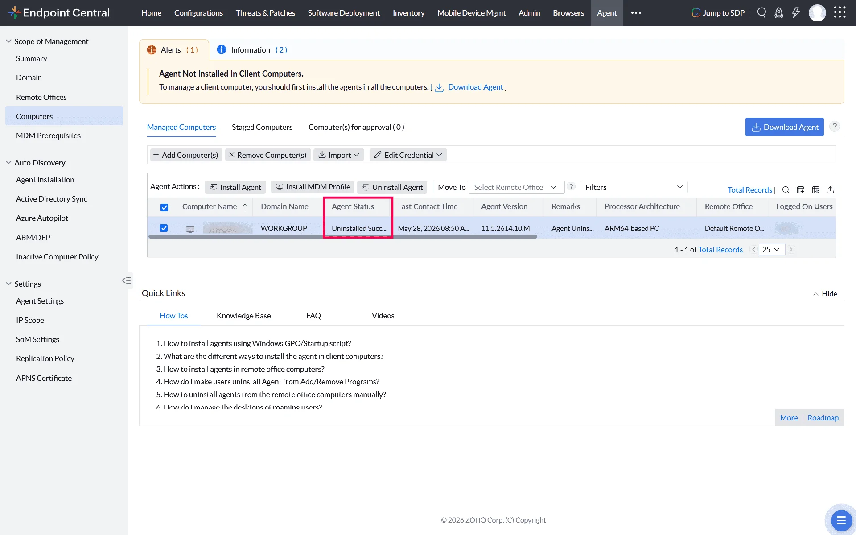Change the 25 records-per-page dropdown
This screenshot has width=856, height=535.
pos(771,250)
